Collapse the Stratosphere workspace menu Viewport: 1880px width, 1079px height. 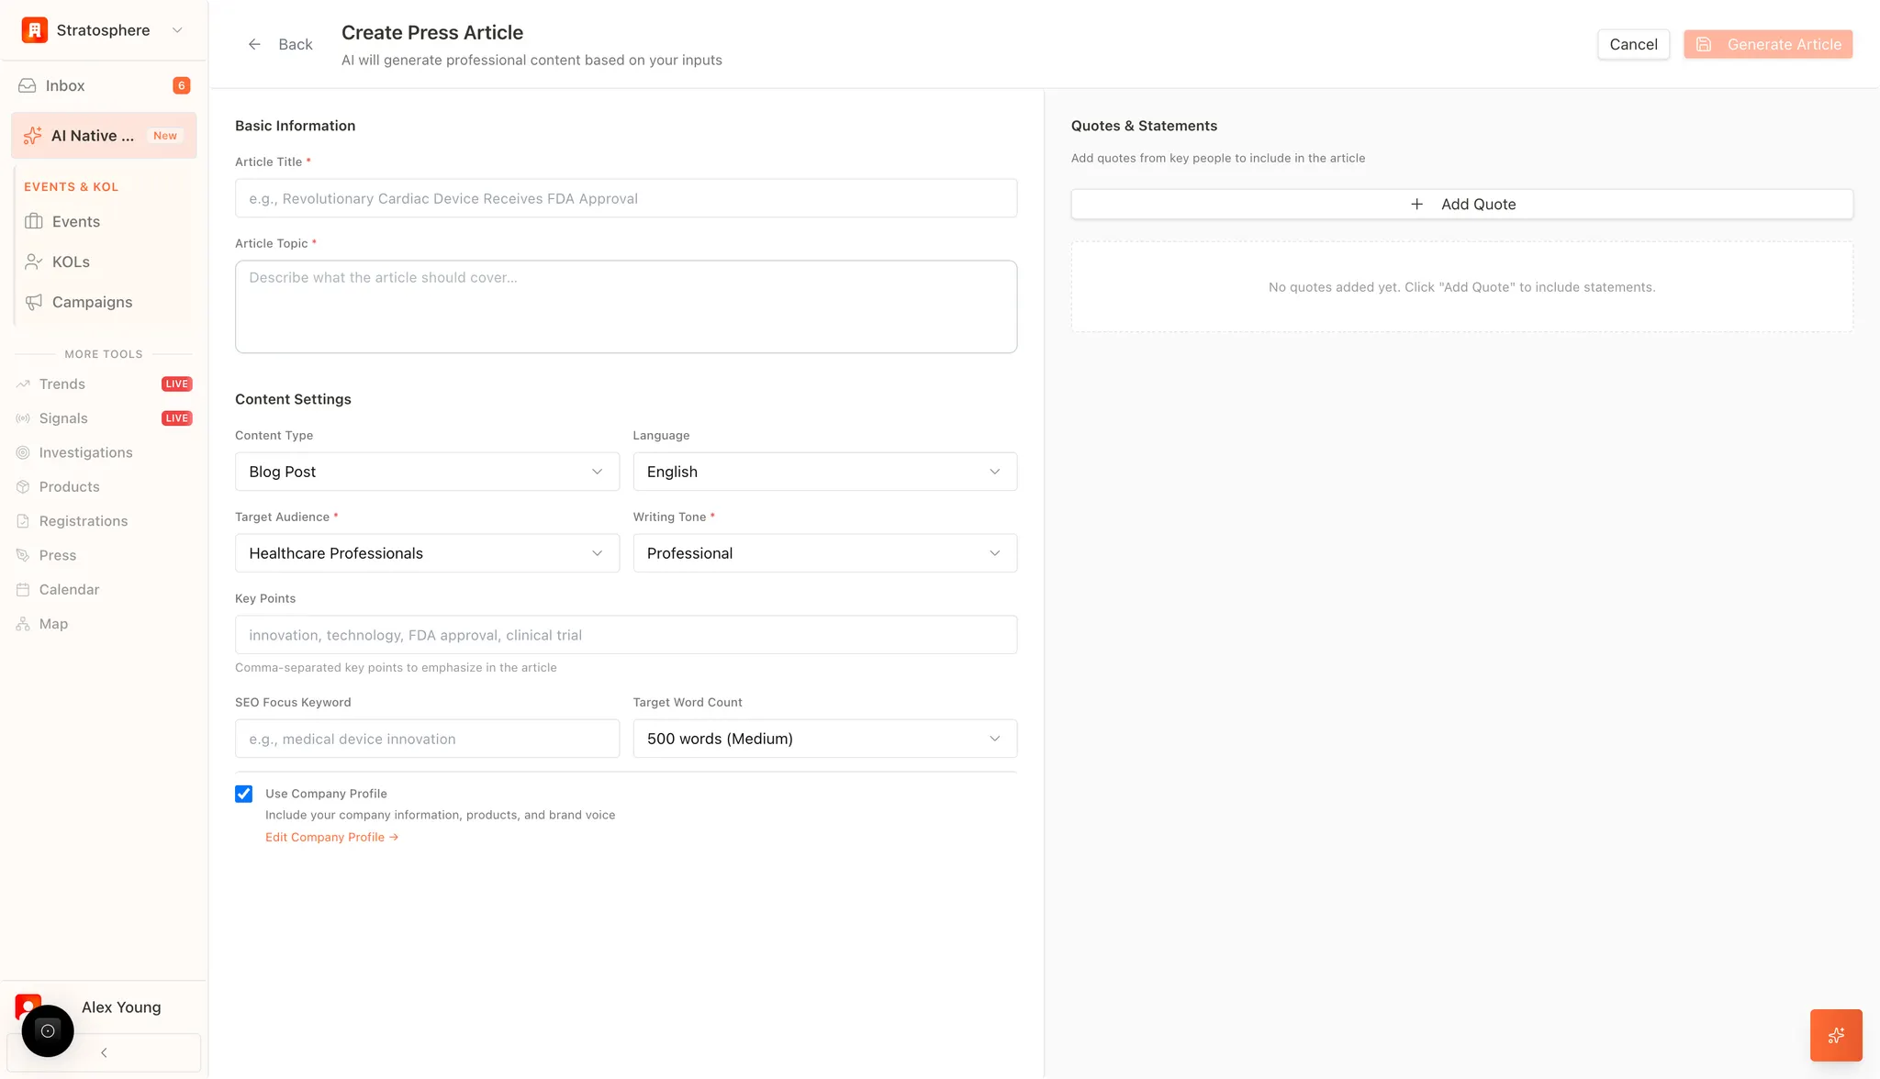(176, 29)
